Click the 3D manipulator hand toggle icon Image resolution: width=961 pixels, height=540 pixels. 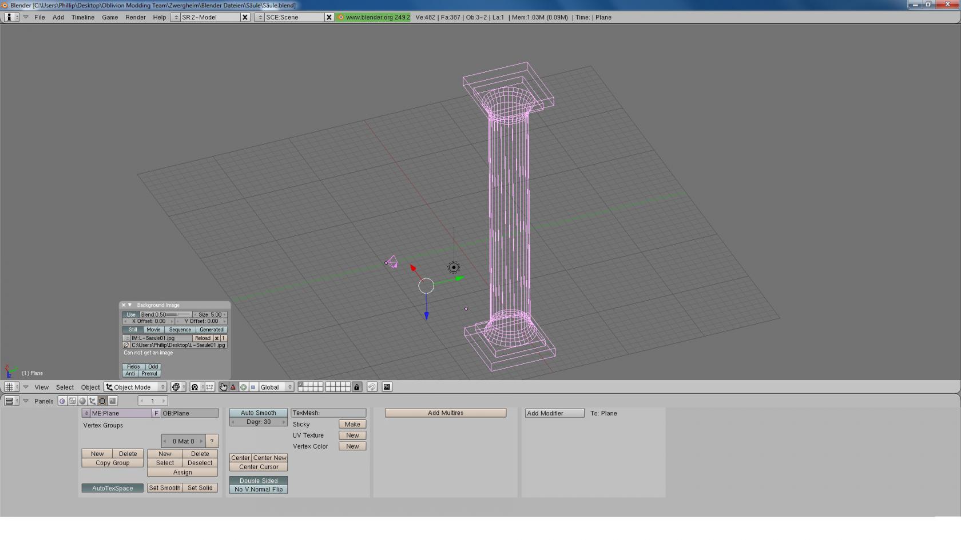(223, 387)
